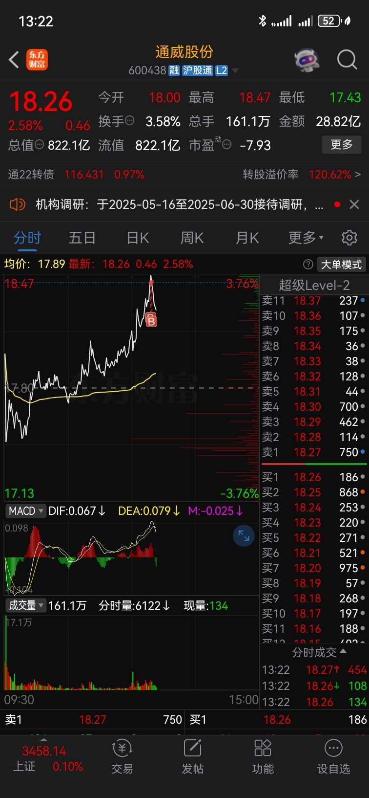Switch to the 月K tab
Image resolution: width=369 pixels, height=798 pixels.
[247, 238]
